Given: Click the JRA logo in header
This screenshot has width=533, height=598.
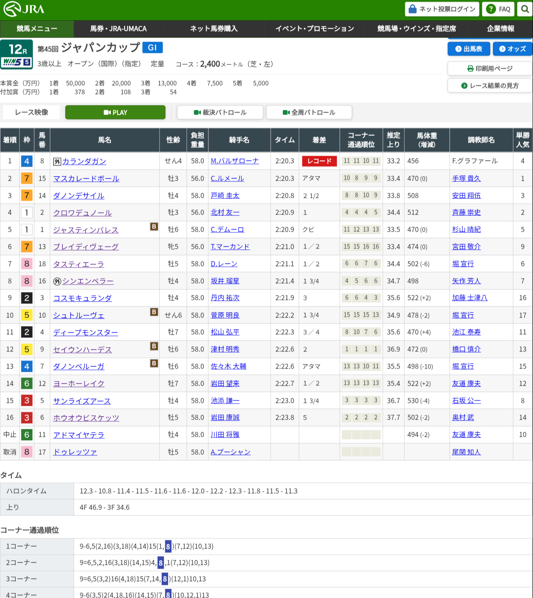Looking at the screenshot, I should tap(24, 9).
